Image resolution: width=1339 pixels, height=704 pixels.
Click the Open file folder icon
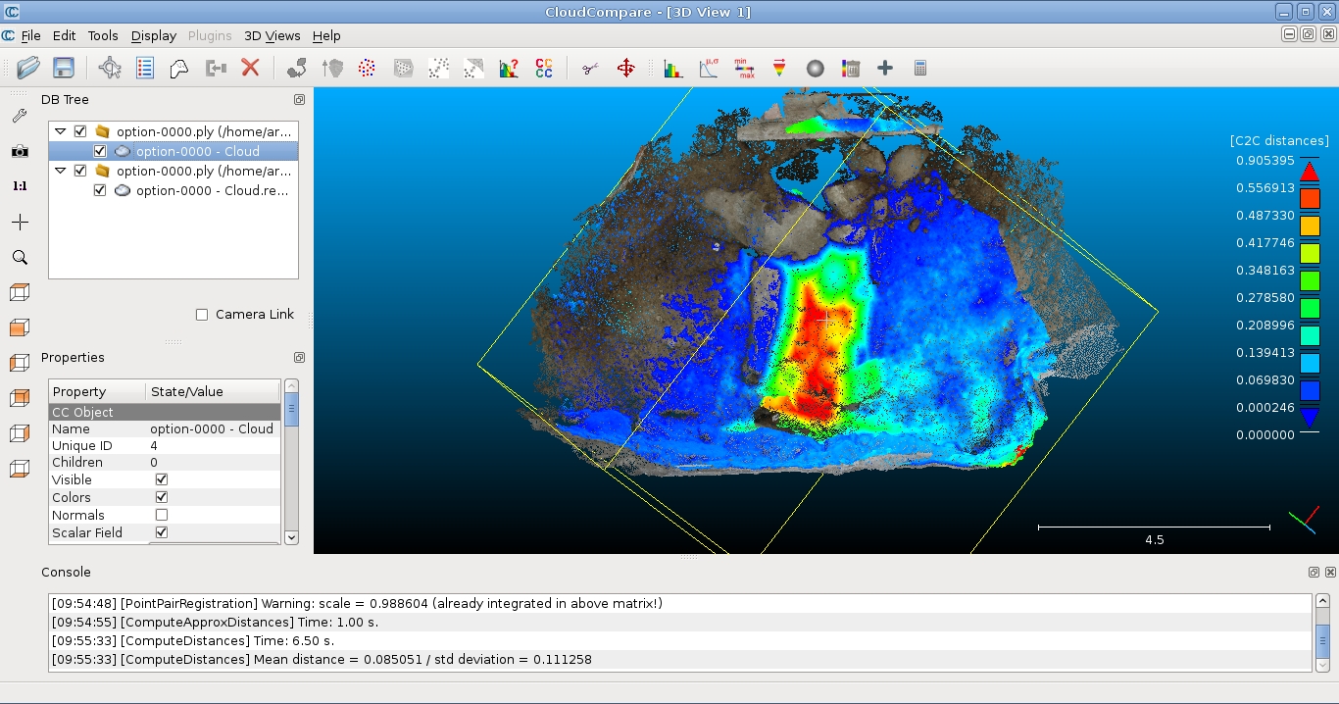click(x=28, y=68)
